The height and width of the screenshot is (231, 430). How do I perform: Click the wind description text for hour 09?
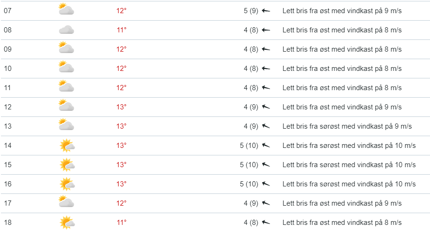tap(342, 49)
